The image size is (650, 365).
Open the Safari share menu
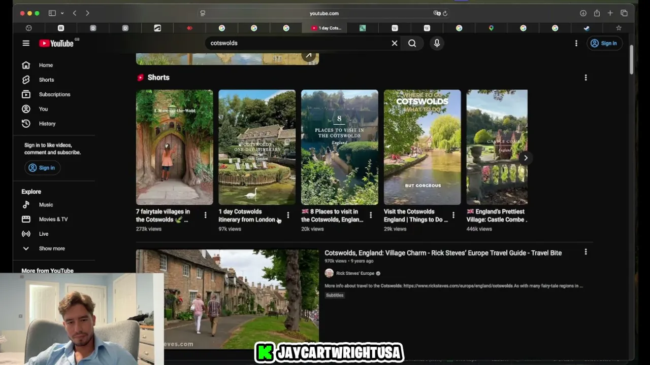(597, 13)
